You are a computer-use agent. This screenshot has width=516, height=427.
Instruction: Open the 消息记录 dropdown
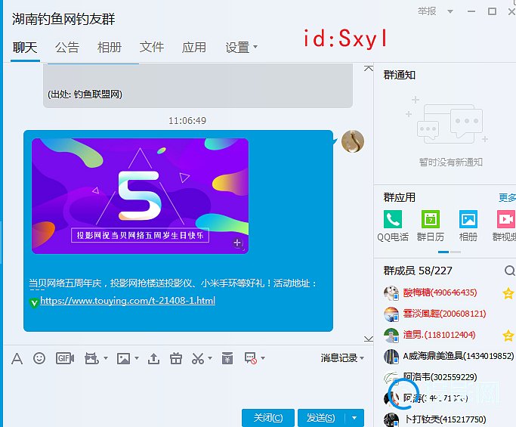click(342, 358)
